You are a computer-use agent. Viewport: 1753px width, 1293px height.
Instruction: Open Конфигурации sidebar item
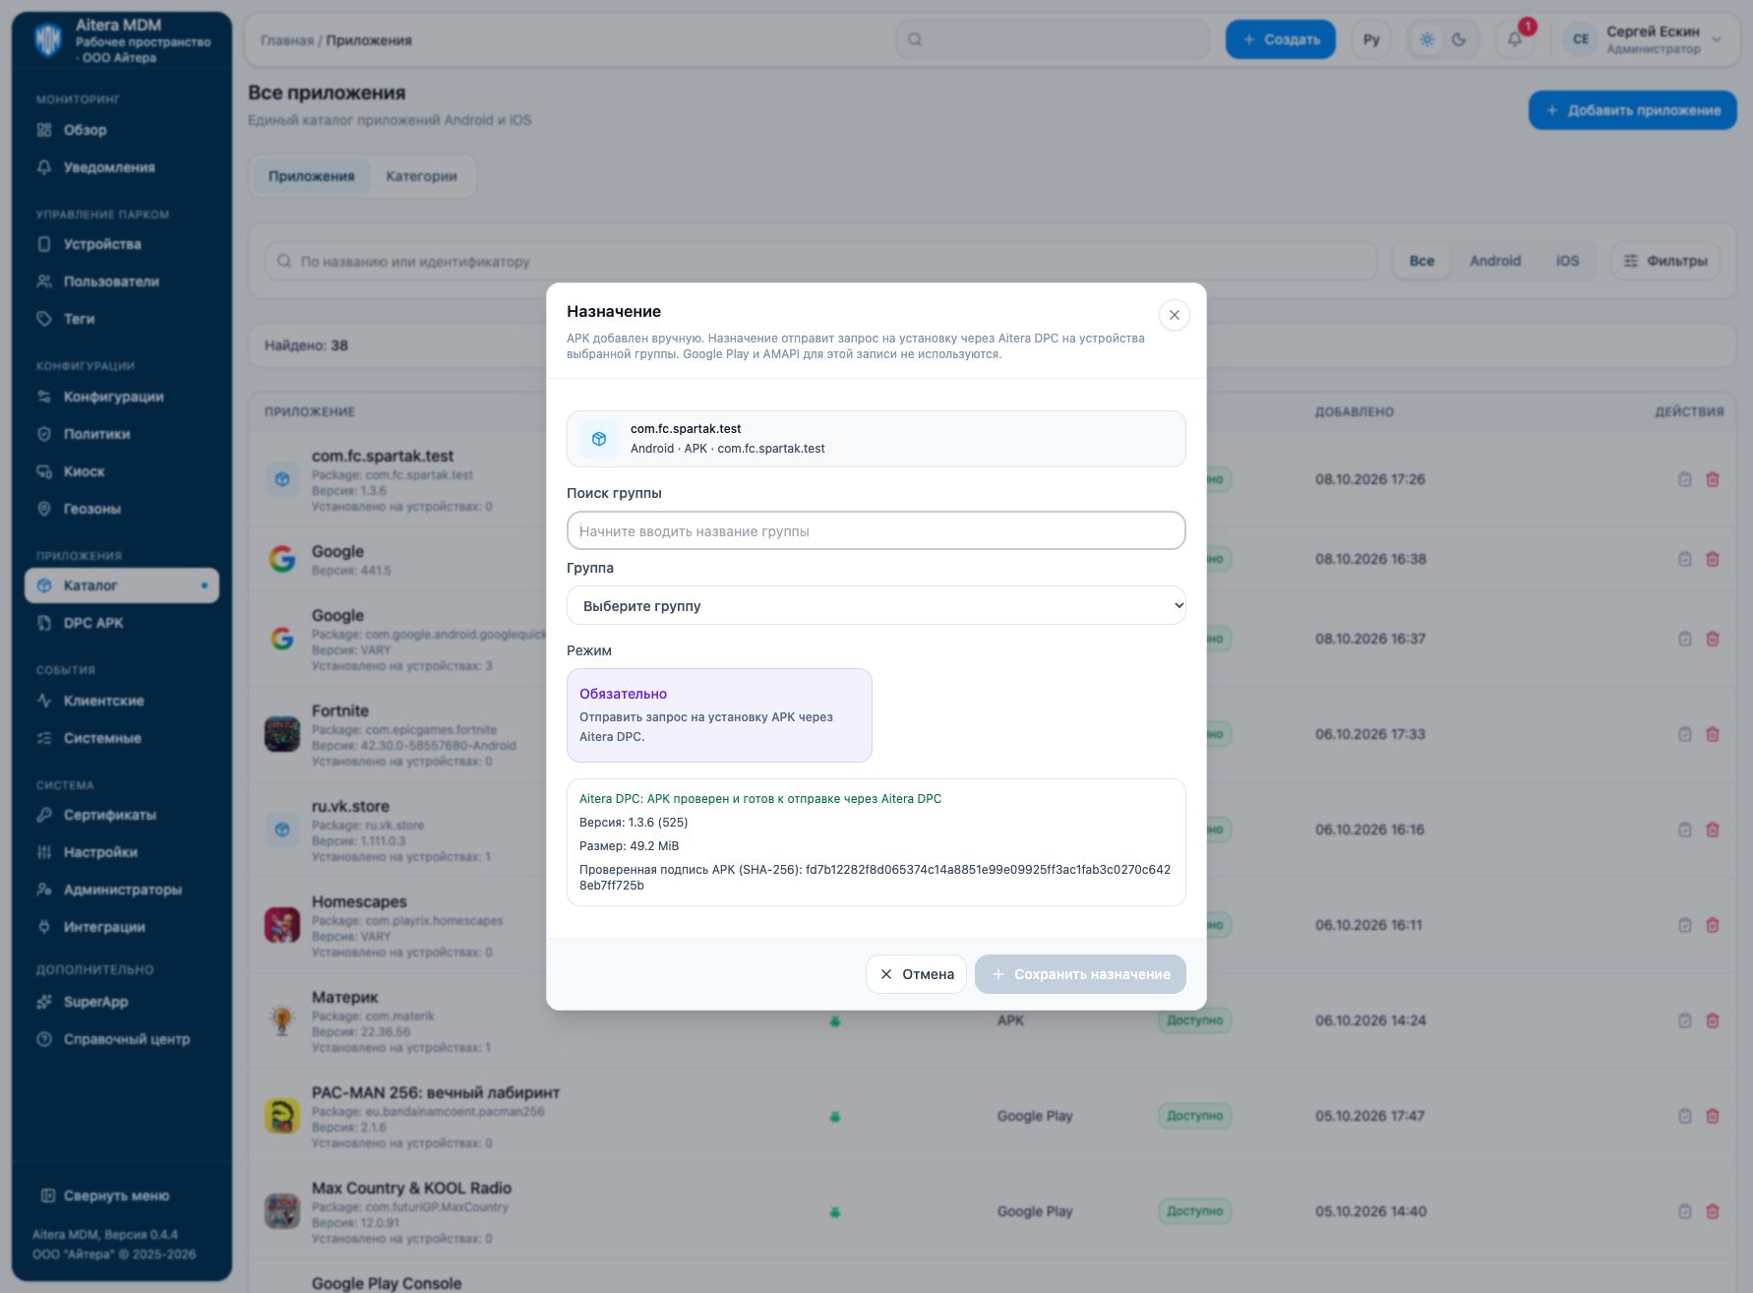122,397
